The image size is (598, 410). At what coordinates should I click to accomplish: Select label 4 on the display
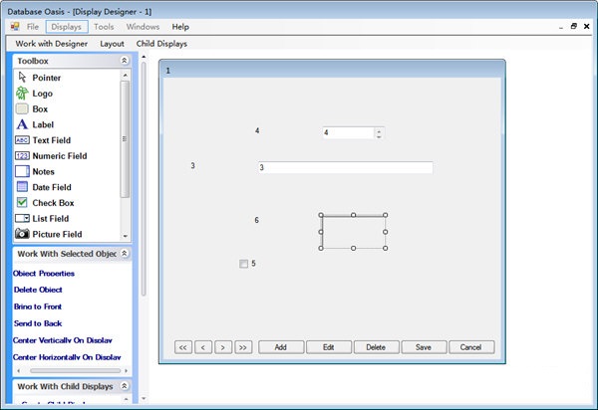(x=257, y=130)
